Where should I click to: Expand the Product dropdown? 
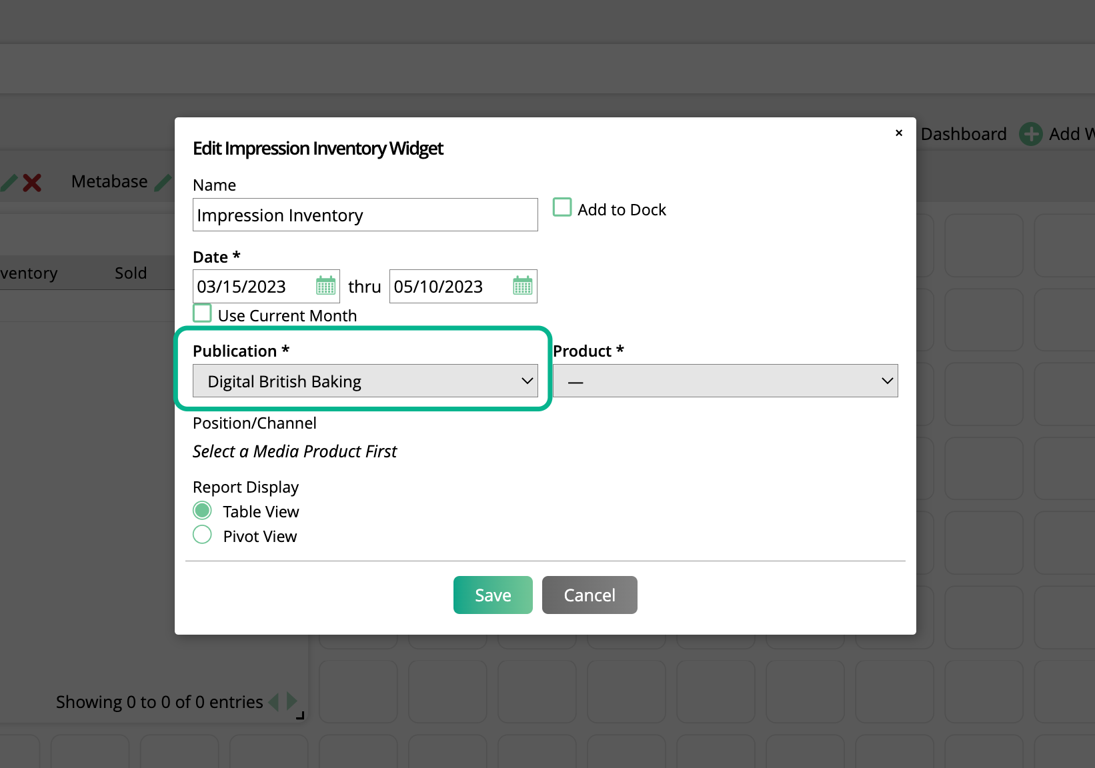click(725, 381)
